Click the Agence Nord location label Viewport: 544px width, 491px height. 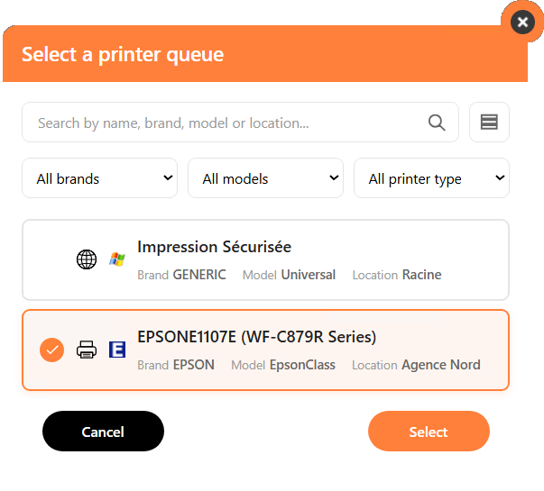tap(440, 365)
